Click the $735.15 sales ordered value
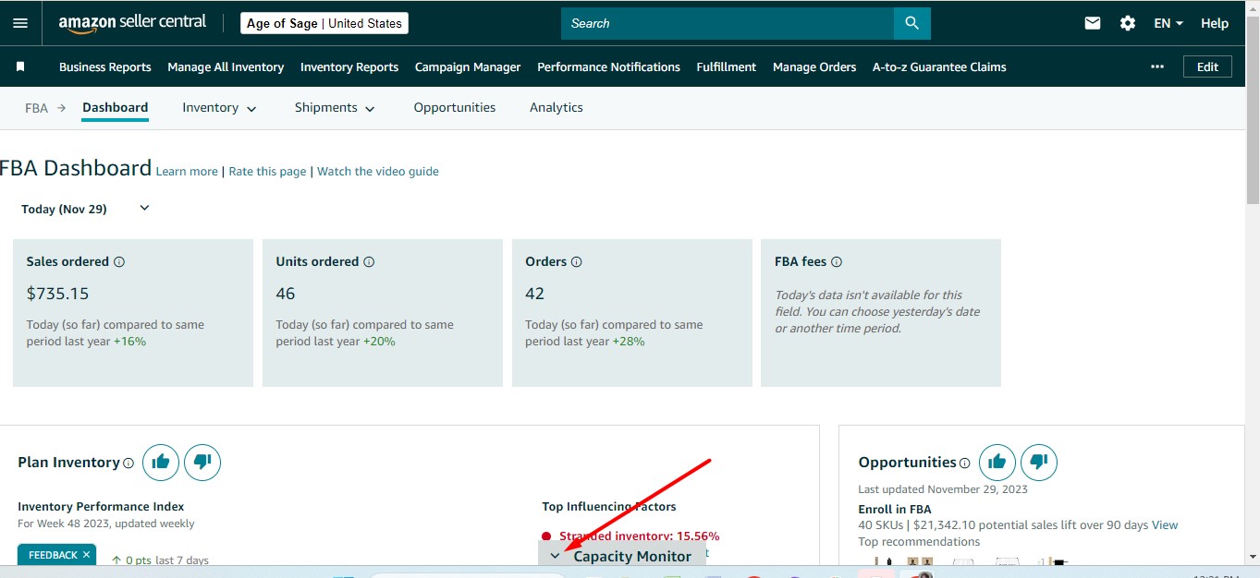 pos(57,294)
